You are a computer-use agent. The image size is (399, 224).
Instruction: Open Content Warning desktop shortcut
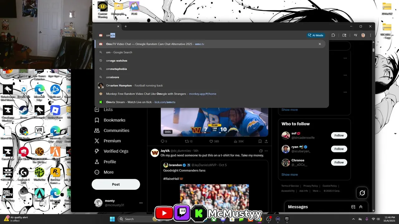(103, 9)
